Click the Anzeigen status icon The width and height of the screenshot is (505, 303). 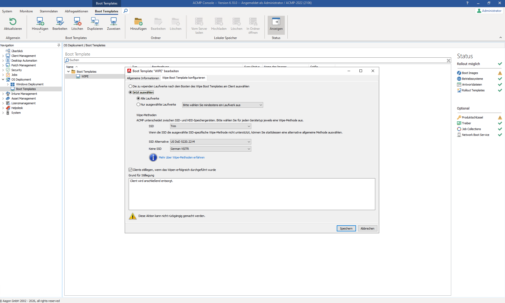point(276,21)
